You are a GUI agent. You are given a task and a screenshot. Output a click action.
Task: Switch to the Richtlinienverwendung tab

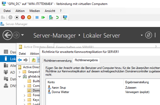click(57, 60)
